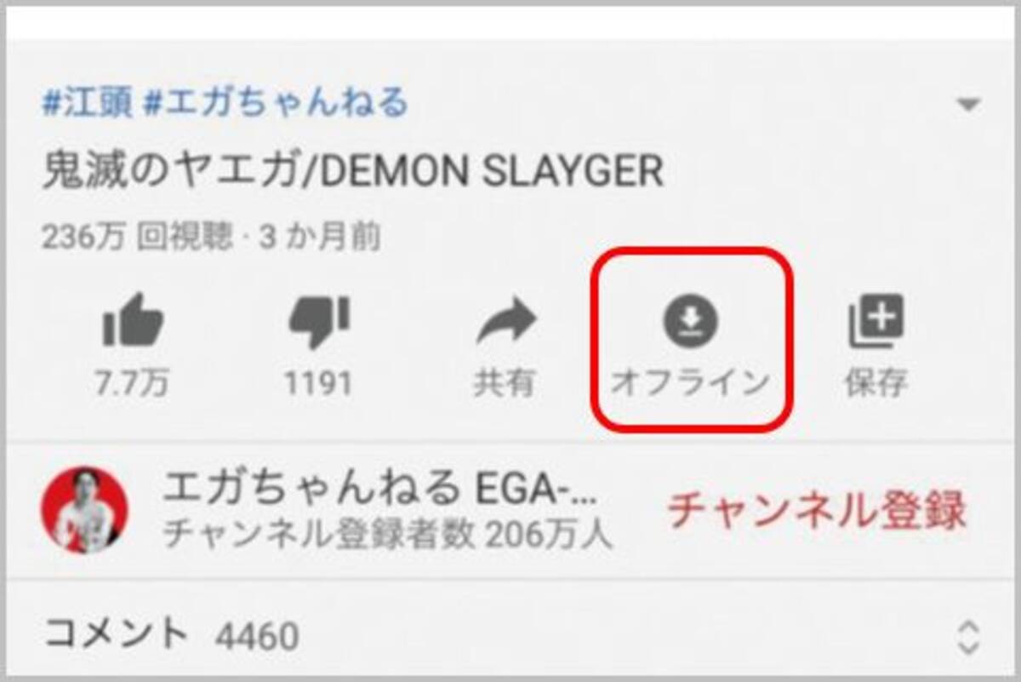
Task: Click the 4460 comment count
Action: point(257,636)
